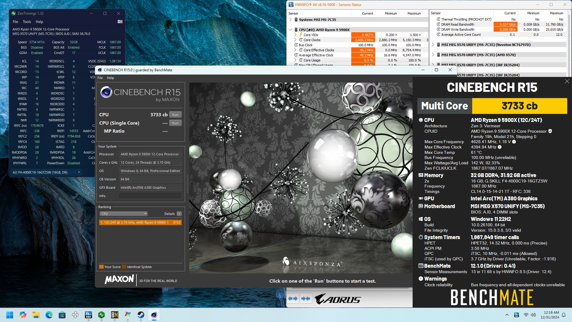The width and height of the screenshot is (572, 322).
Task: Click the Ranking Details arrow button
Action: click(179, 214)
